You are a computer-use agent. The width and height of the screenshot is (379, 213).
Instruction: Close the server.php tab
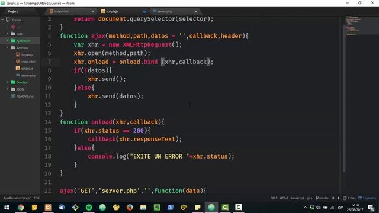coord(196,11)
